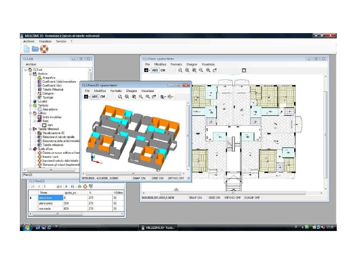Viewport: 354px width, 265px height.
Task: Open Modifica menu in Piano3D window
Action: [100, 91]
